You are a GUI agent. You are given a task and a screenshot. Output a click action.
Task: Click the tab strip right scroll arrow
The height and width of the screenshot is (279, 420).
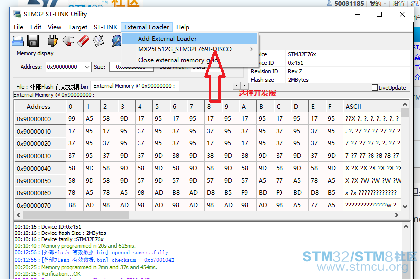pyautogui.click(x=244, y=86)
